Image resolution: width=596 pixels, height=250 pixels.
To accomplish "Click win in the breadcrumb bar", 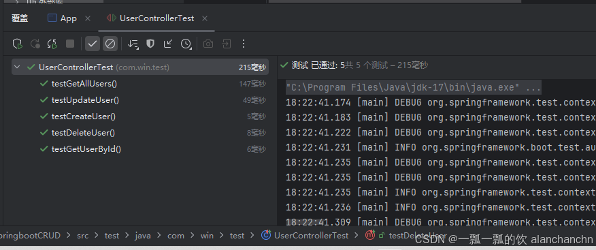I will click(207, 236).
